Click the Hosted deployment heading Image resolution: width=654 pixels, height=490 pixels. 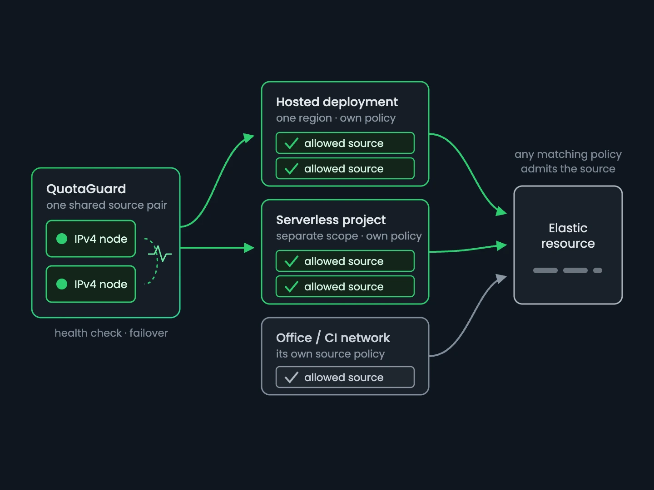[x=337, y=102]
